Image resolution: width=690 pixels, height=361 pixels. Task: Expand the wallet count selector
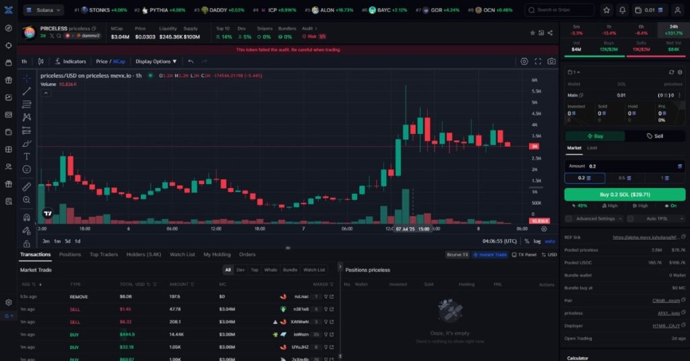574,72
